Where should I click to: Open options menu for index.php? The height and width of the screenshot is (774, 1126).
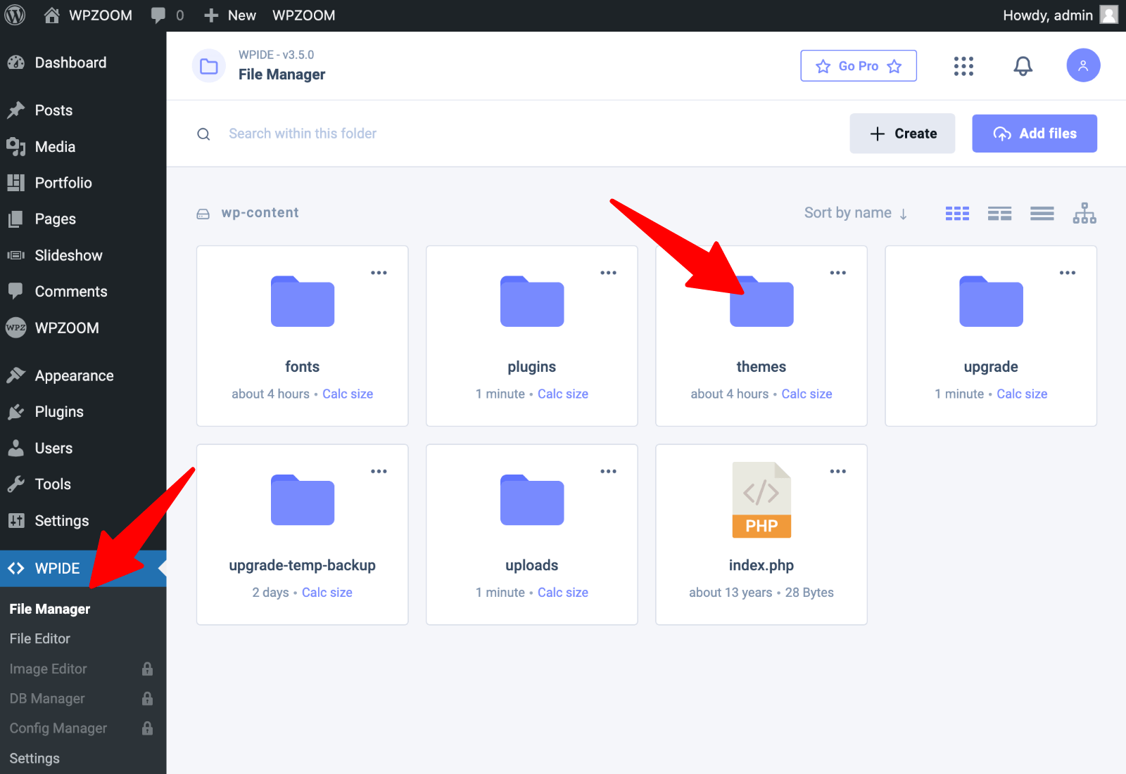[837, 472]
